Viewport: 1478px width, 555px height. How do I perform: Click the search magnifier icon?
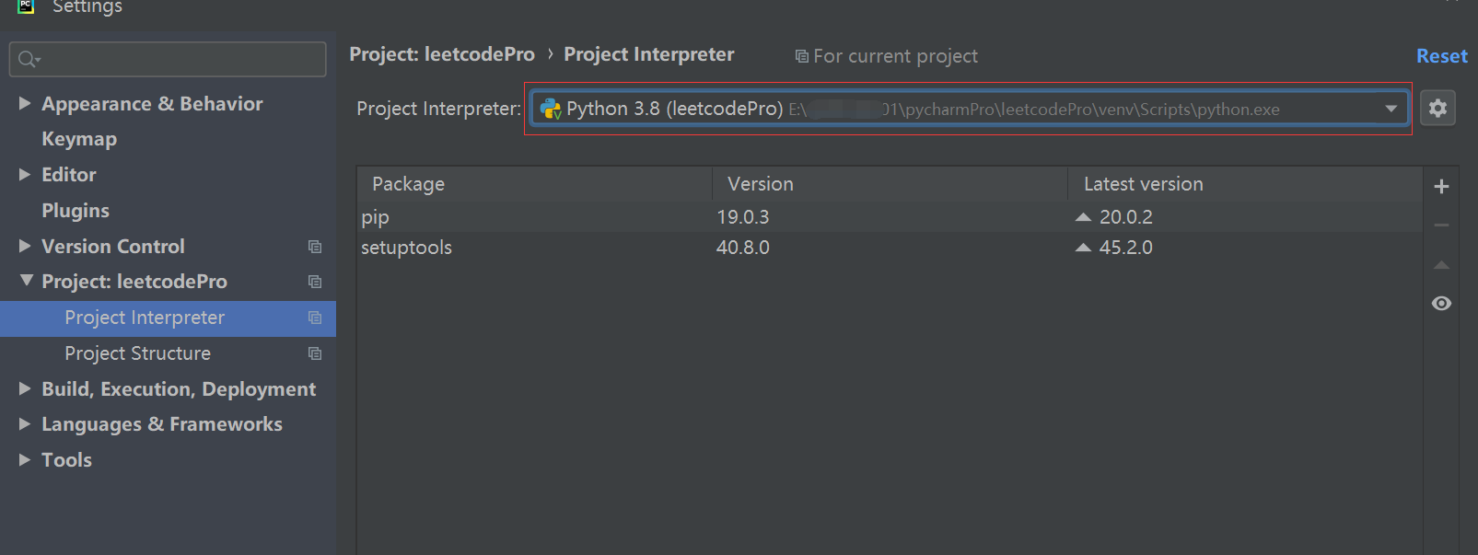tap(28, 60)
